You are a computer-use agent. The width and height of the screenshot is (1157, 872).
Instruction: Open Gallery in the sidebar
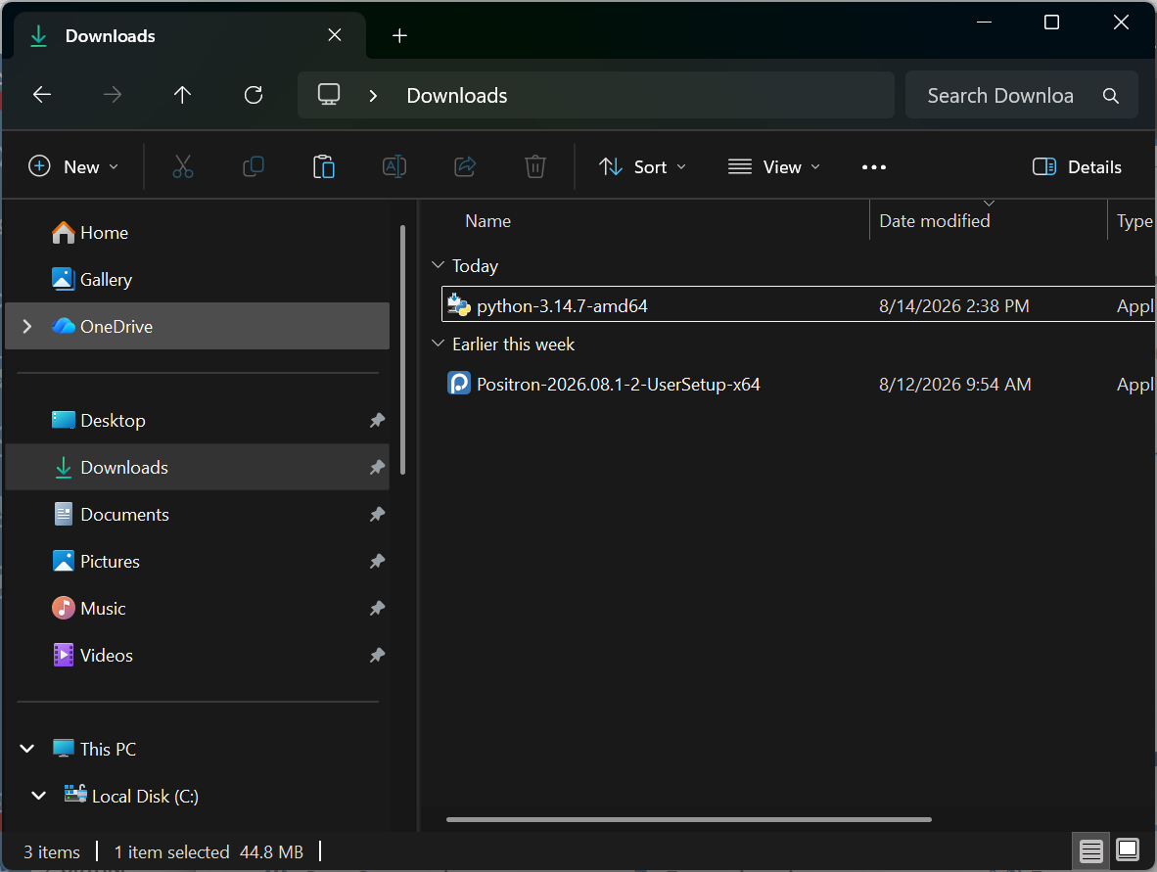point(197,280)
